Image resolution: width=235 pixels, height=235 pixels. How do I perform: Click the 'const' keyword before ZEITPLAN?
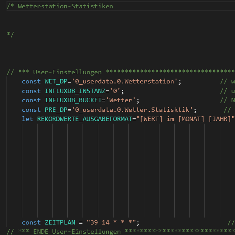point(31,222)
